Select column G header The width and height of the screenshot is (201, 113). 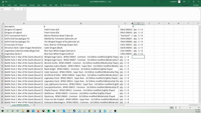[x=169, y=24]
